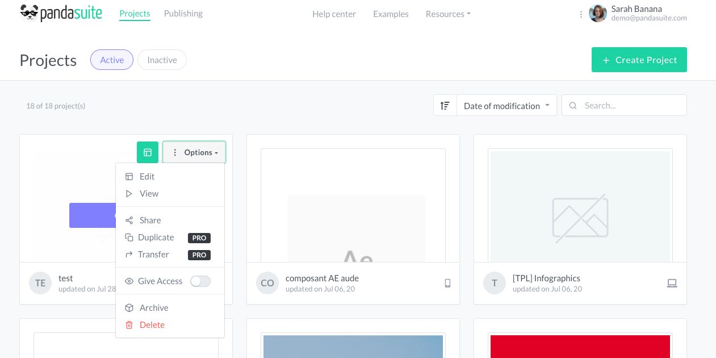The width and height of the screenshot is (716, 358).
Task: Choose Share from the options menu
Action: tap(150, 220)
